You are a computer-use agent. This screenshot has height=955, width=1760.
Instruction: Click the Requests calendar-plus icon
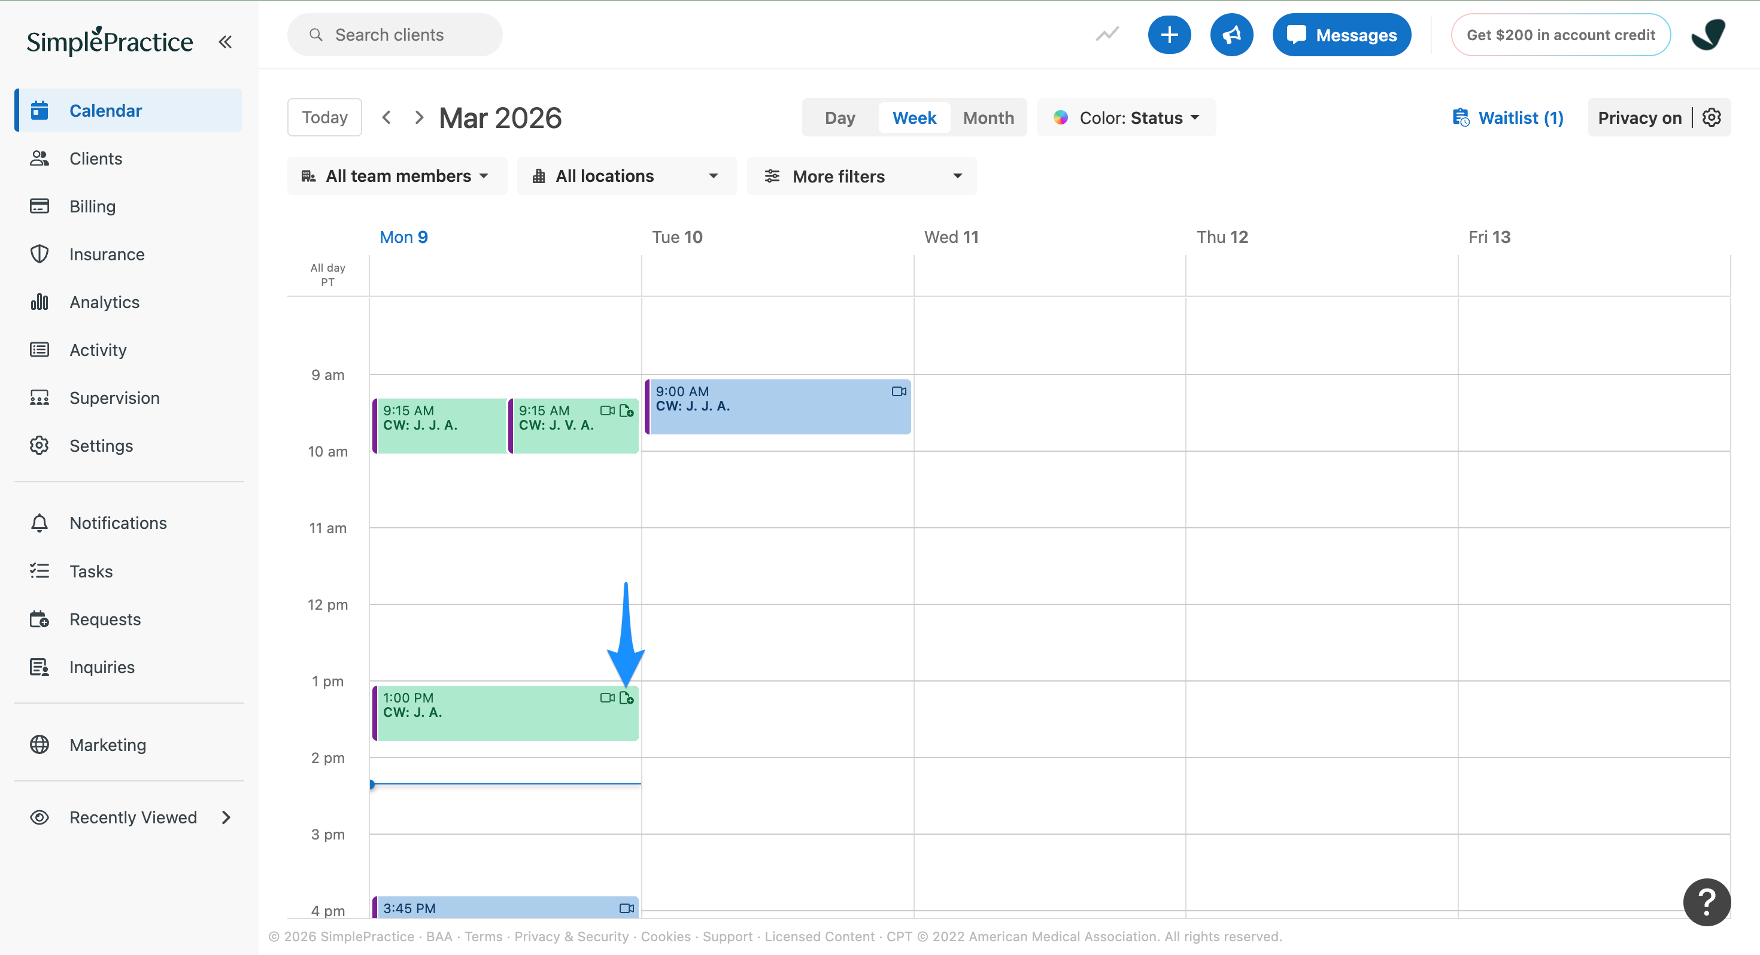[x=40, y=619]
